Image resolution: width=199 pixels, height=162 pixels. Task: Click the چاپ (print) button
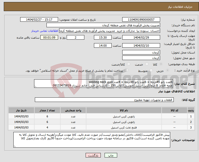click(111, 155)
